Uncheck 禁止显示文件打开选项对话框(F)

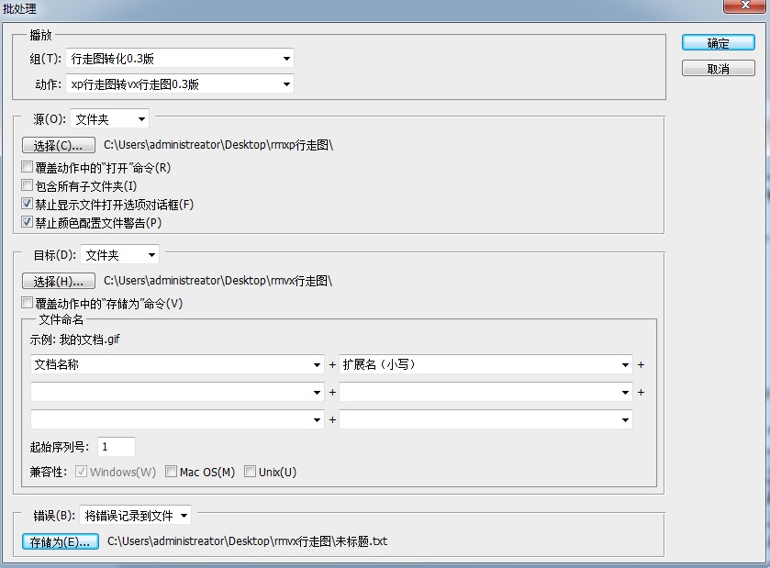tap(27, 204)
